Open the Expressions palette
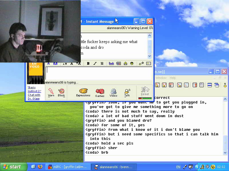 click(83, 92)
